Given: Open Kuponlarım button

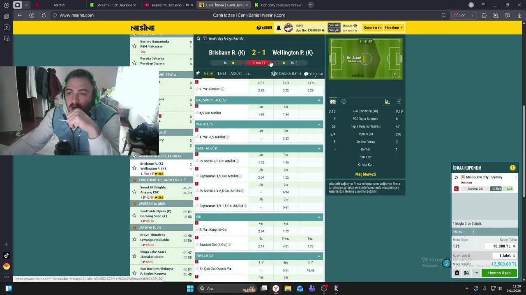Looking at the screenshot, I should click(x=372, y=27).
